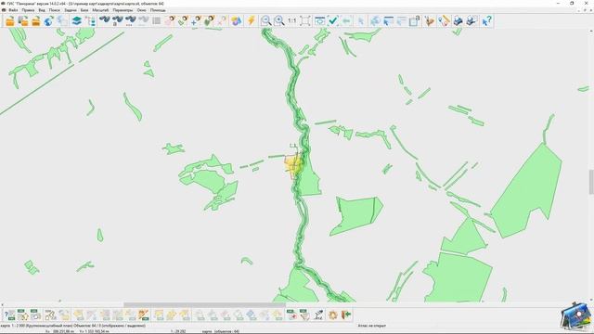Open the teal map layers stack icon

pos(76,20)
